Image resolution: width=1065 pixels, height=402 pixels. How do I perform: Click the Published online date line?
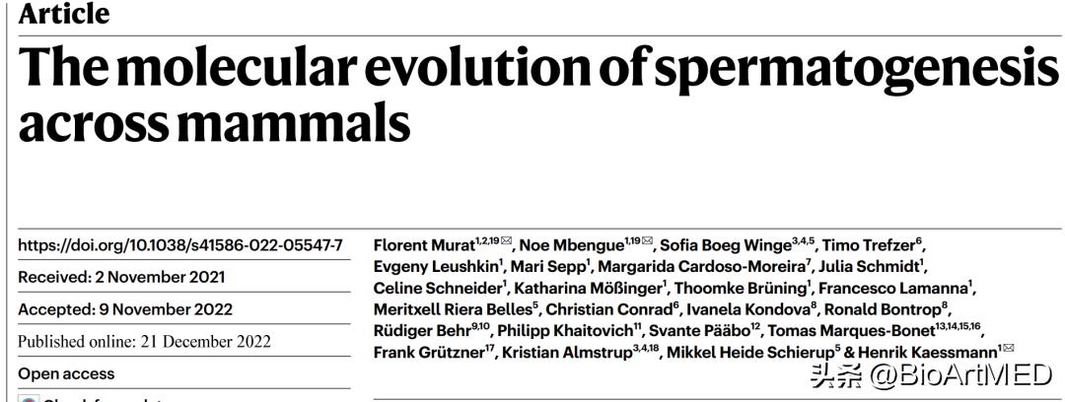coord(144,342)
